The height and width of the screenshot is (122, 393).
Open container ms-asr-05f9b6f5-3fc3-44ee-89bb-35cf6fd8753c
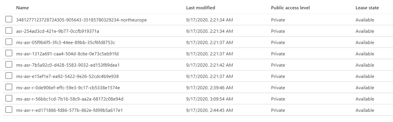pyautogui.click(x=65, y=43)
